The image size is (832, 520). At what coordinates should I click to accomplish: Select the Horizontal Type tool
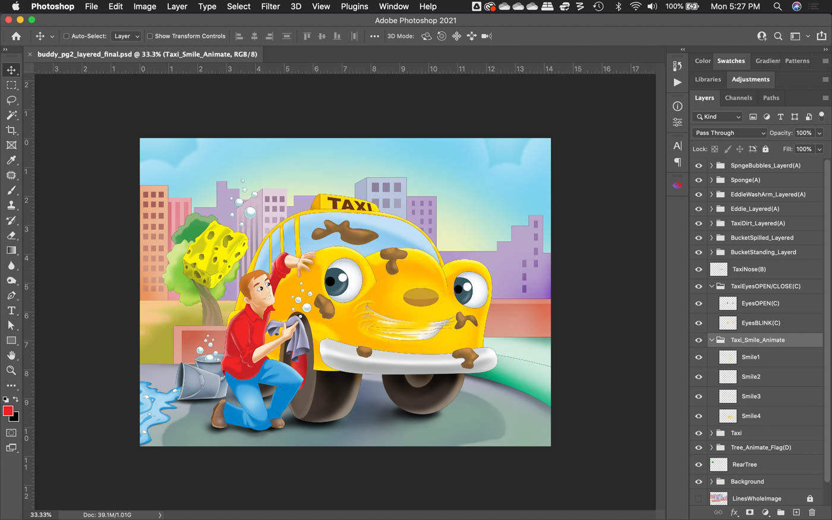[11, 310]
